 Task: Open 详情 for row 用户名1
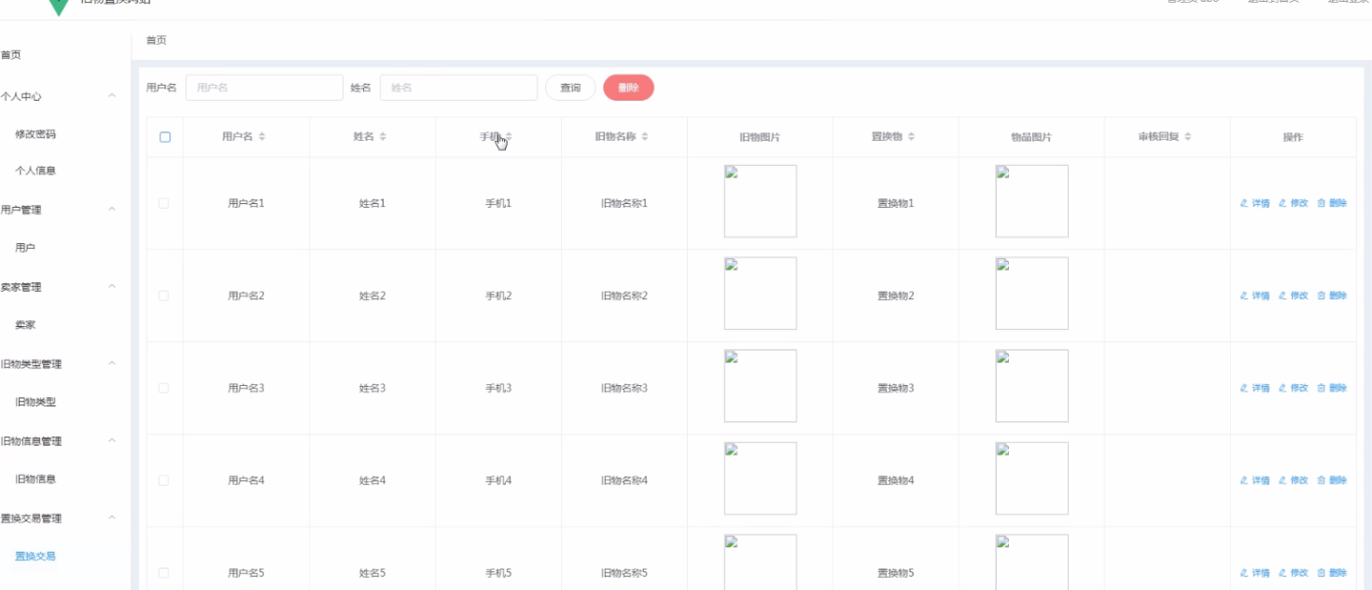point(1255,203)
